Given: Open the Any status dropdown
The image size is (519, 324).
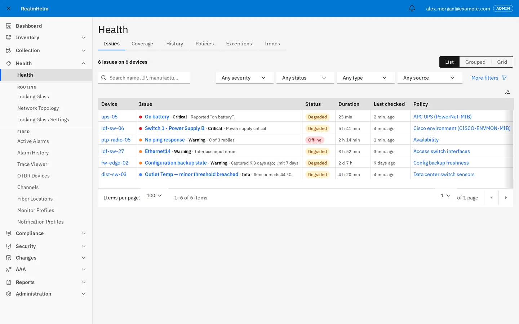Looking at the screenshot, I should click(x=305, y=78).
